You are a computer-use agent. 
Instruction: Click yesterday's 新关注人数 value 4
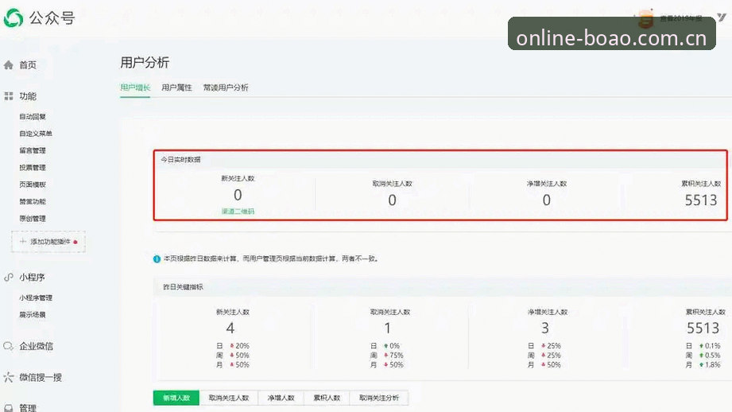coord(230,328)
